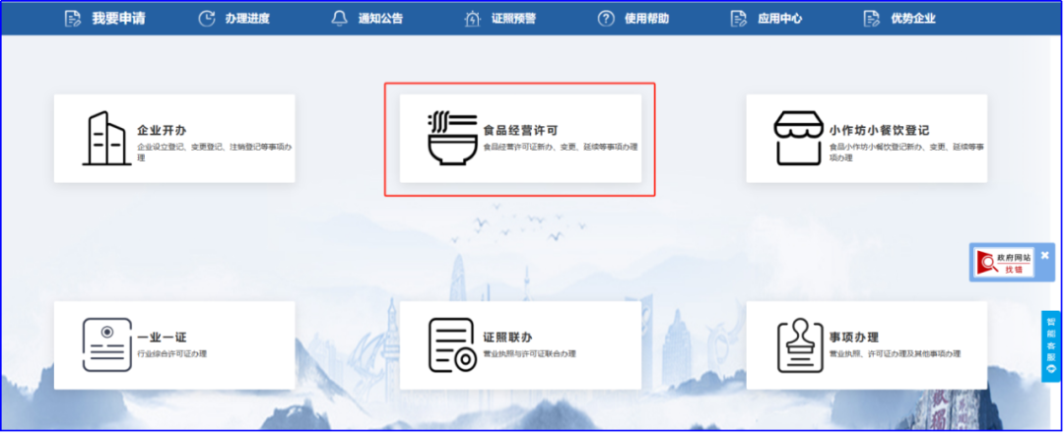Image resolution: width=1064 pixels, height=433 pixels.
Task: Click the 使用帮助 question mark icon
Action: pyautogui.click(x=606, y=19)
